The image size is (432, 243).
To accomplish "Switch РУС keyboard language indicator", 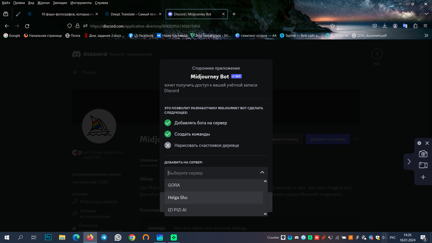I will pyautogui.click(x=393, y=238).
